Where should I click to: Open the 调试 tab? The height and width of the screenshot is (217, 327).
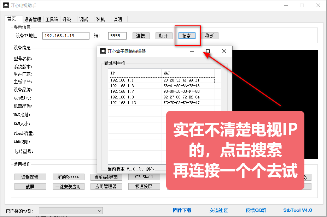coord(84,19)
